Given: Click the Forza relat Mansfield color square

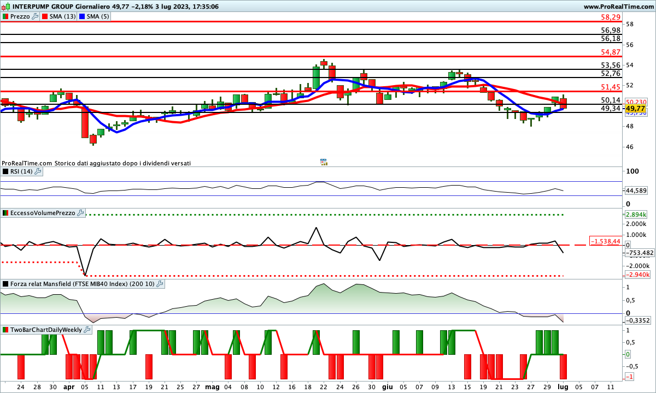Looking at the screenshot, I should [5, 284].
